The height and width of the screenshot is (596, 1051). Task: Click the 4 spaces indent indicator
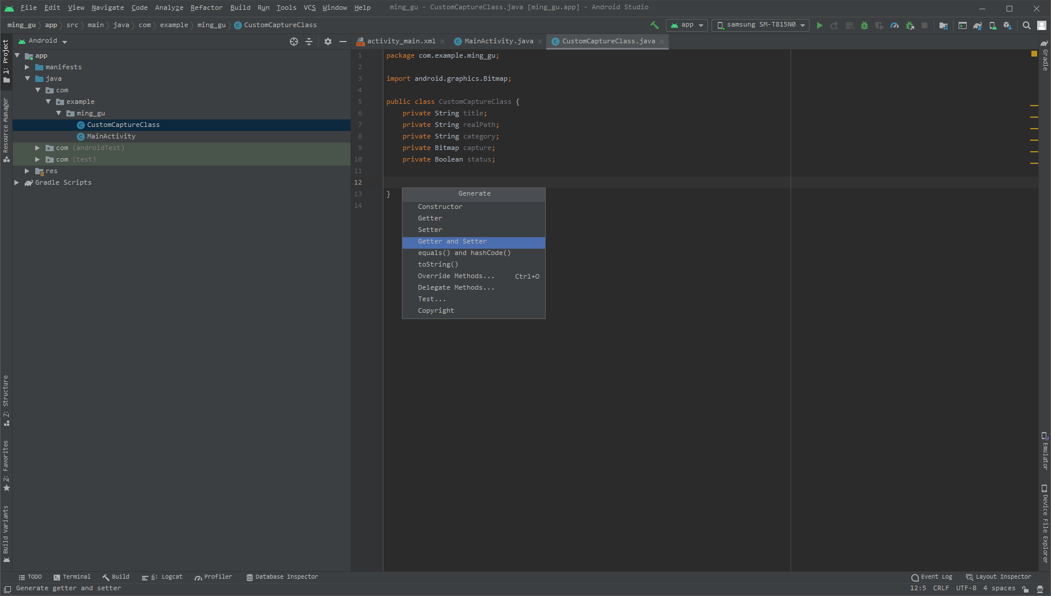999,588
